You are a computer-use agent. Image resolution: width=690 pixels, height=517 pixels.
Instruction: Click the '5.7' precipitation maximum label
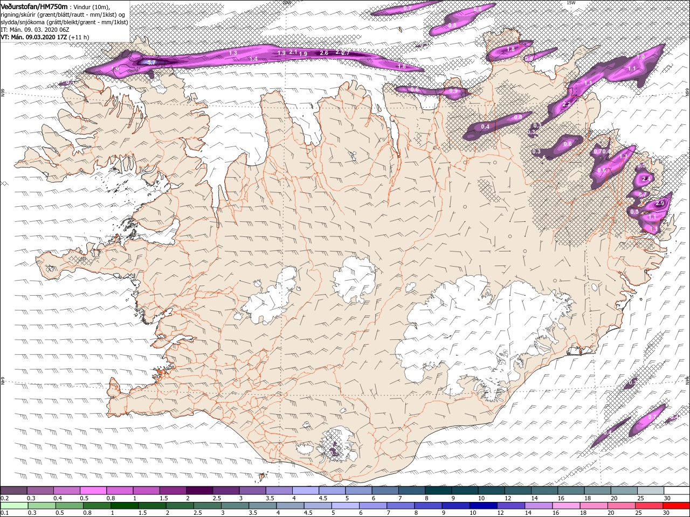point(151,62)
